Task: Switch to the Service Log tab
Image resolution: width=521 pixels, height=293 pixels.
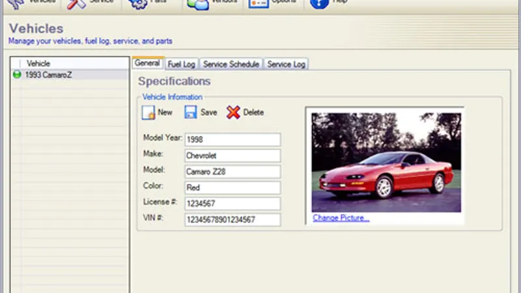Action: click(x=286, y=64)
